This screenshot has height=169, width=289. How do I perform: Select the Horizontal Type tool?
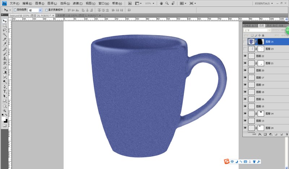[x=5, y=91]
